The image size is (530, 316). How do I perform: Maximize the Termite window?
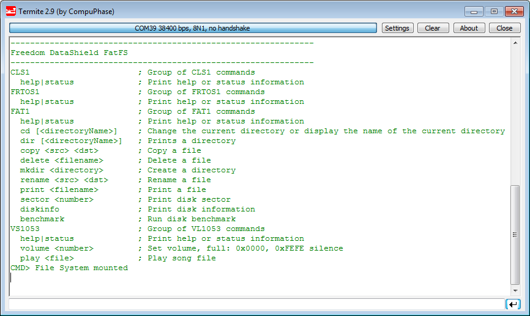coord(493,11)
